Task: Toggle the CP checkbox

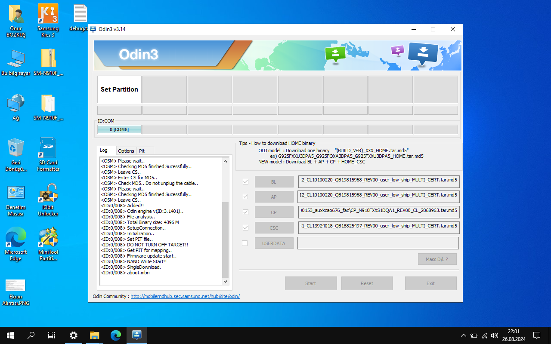Action: (245, 212)
